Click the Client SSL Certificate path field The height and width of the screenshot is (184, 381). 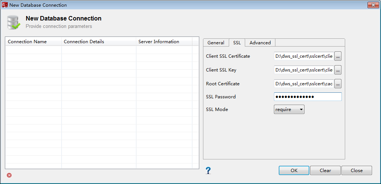pos(304,56)
